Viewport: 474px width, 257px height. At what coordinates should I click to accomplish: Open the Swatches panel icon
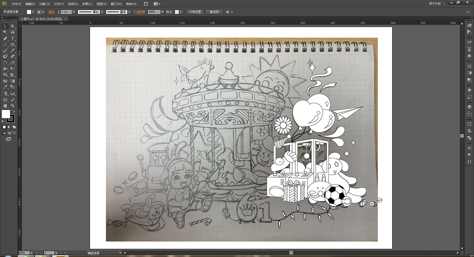[x=469, y=42]
